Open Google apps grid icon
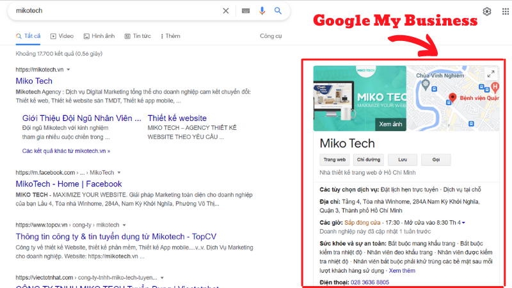The width and height of the screenshot is (512, 288). coord(505,12)
